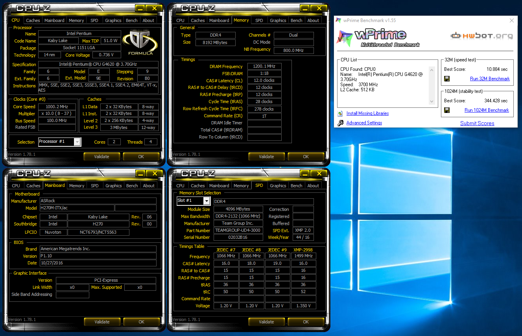
Task: Click the SPD Ext. value XMP 2.0
Action: tap(303, 231)
